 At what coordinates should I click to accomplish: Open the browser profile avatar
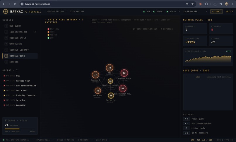coord(227,4)
